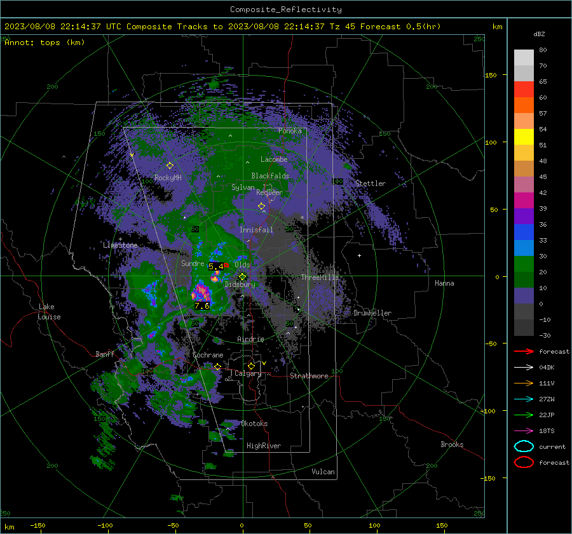Click the dBZ legend heading

[539, 34]
